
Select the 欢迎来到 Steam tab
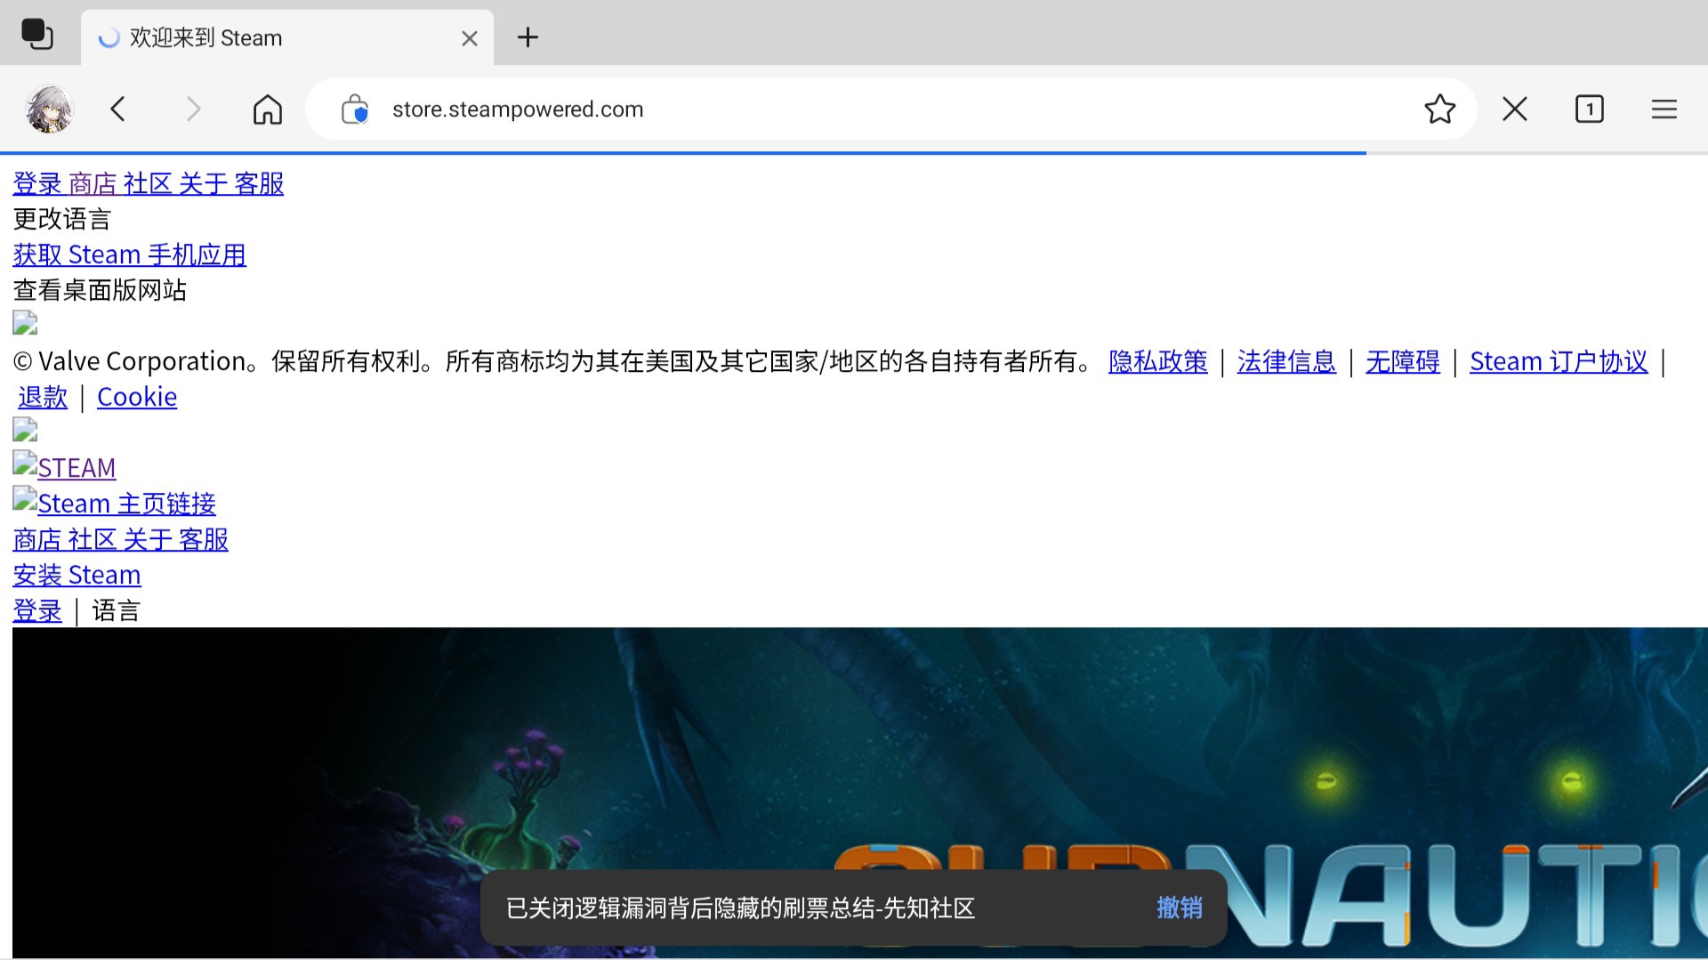(x=287, y=37)
